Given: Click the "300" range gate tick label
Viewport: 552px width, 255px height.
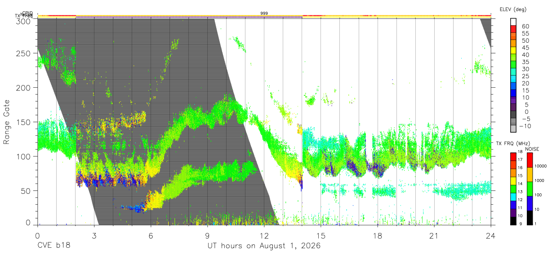Looking at the screenshot, I should (23, 21).
